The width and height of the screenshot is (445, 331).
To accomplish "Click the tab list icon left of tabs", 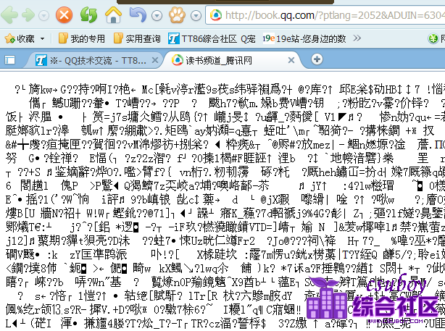I will (x=11, y=60).
